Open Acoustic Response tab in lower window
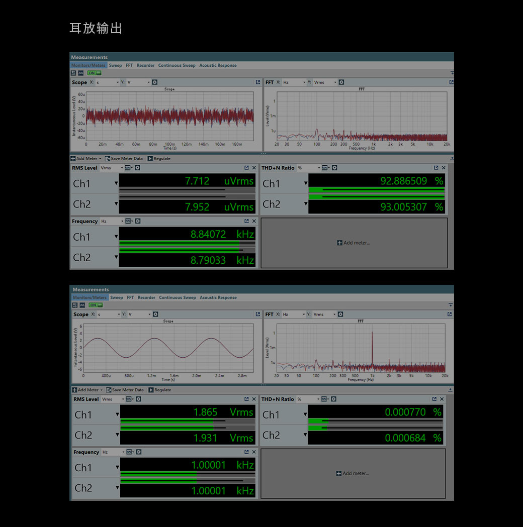523x527 pixels. pyautogui.click(x=218, y=297)
